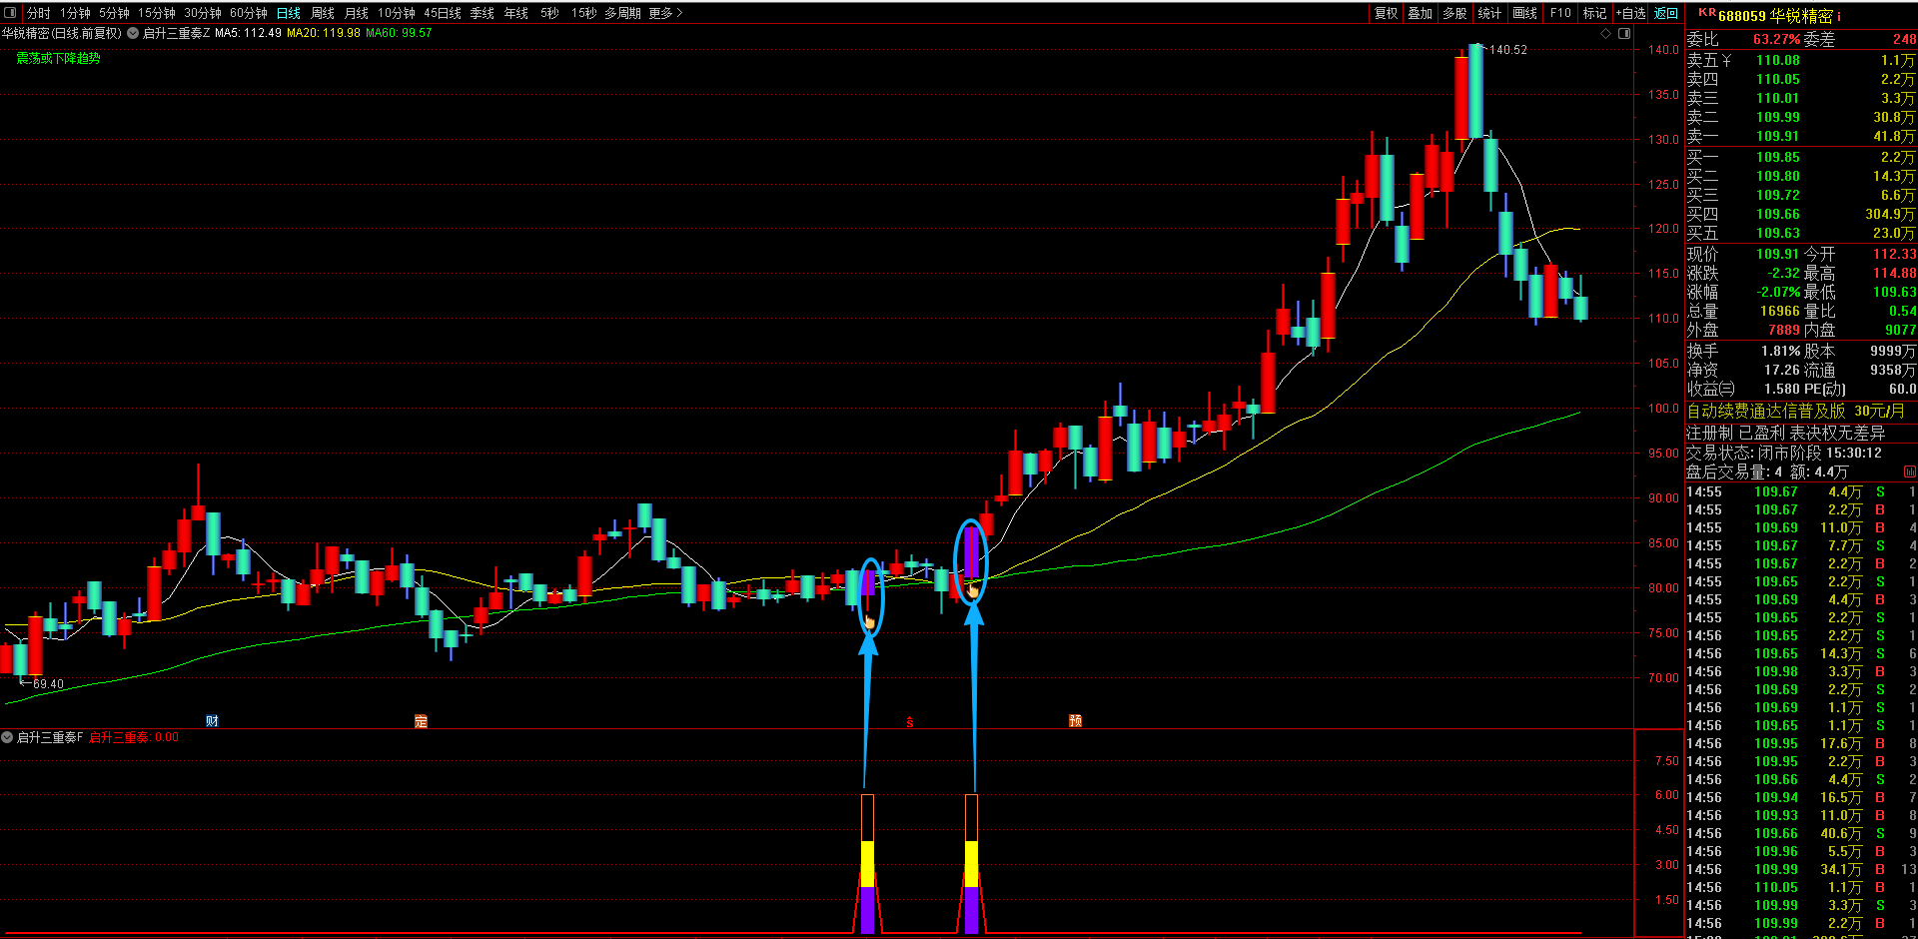Switch to the 60分钟 period tab
The height and width of the screenshot is (939, 1918).
coord(249,13)
